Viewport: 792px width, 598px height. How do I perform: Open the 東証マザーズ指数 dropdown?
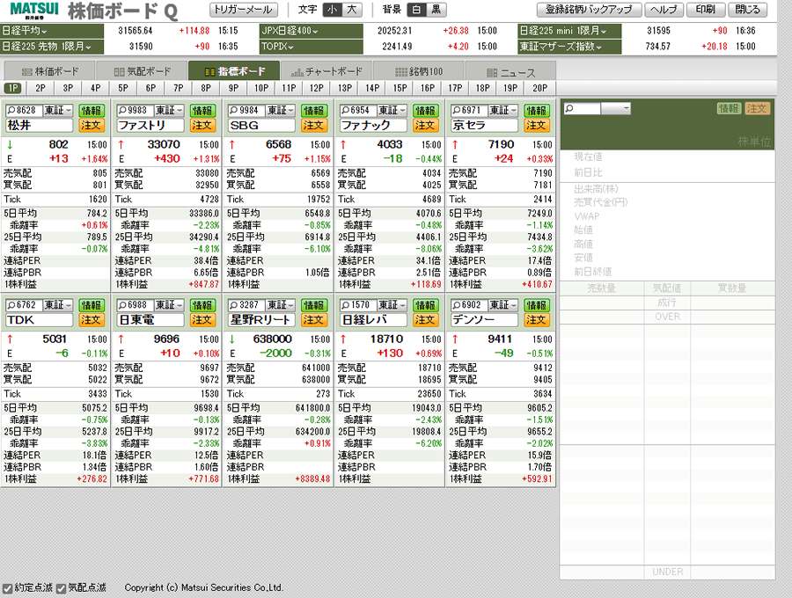pyautogui.click(x=569, y=47)
